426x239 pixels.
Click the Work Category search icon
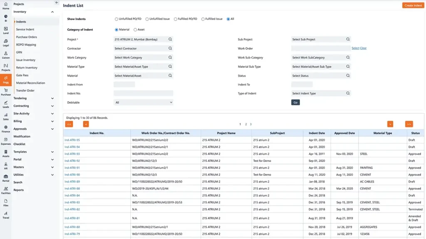coord(170,57)
